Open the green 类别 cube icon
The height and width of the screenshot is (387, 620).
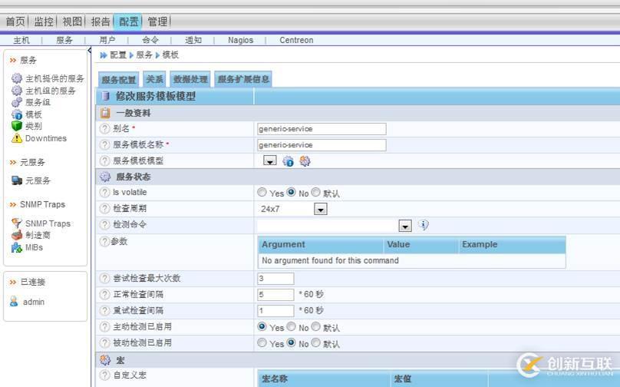[17, 126]
